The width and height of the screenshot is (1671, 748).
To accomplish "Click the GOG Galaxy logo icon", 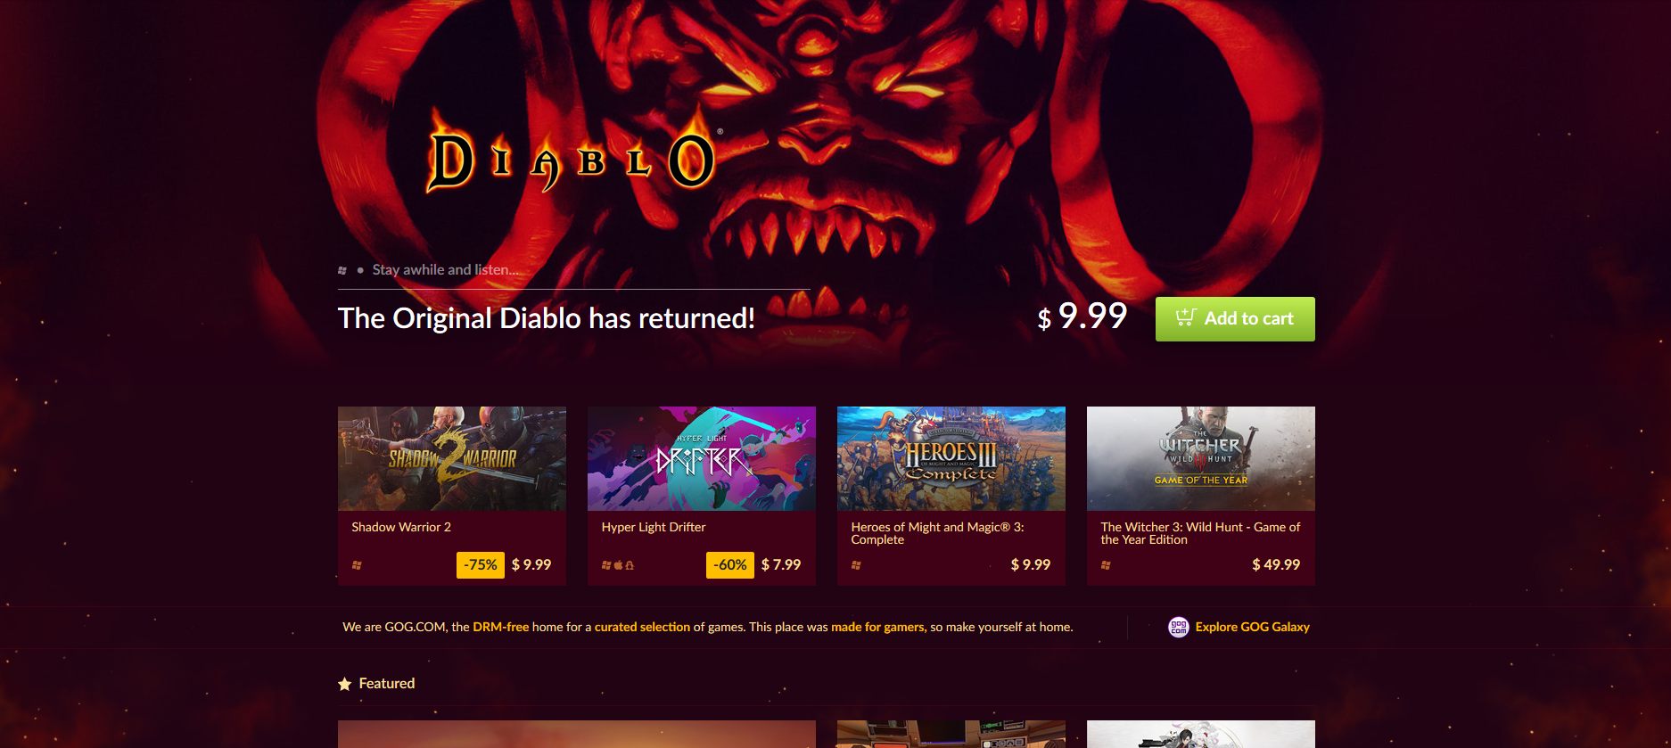I will coord(1178,627).
